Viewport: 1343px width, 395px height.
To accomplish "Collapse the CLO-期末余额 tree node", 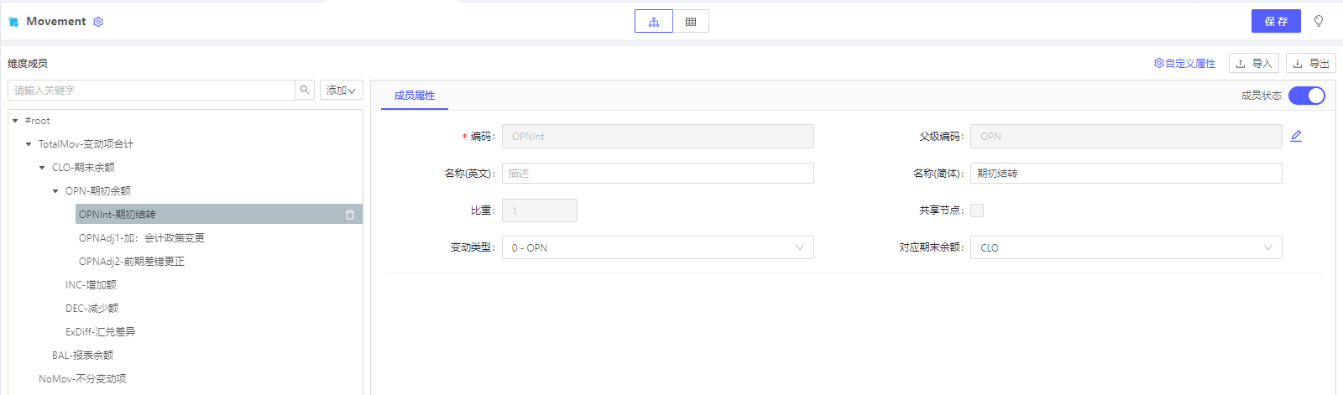I will [42, 168].
